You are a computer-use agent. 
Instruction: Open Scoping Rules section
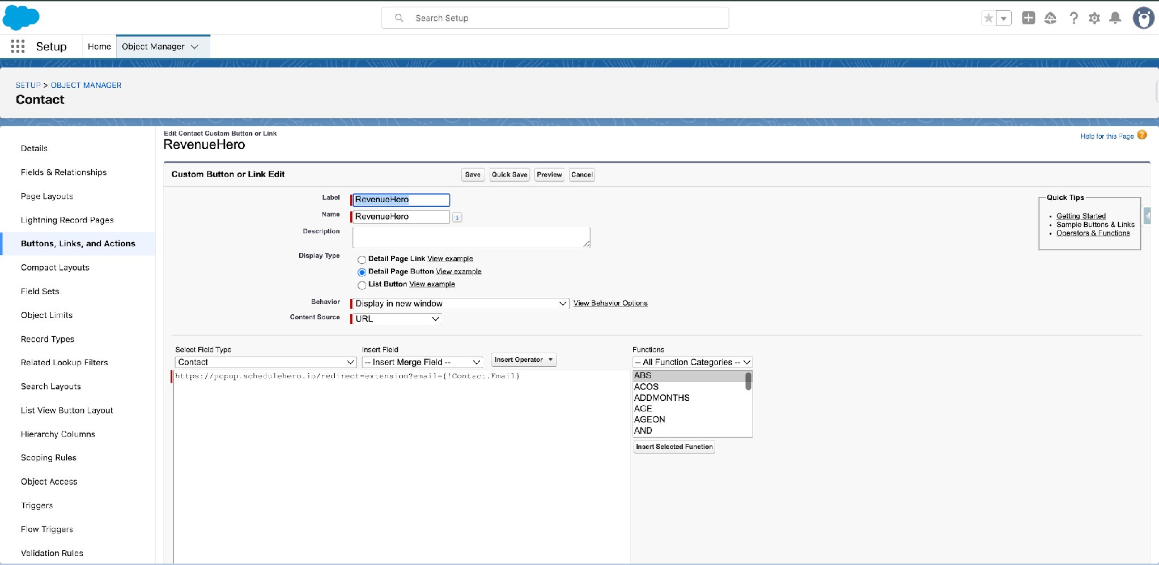[x=49, y=457]
